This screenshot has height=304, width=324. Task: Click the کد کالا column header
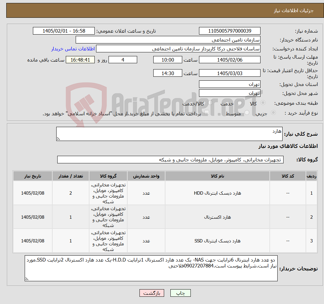point(287,176)
